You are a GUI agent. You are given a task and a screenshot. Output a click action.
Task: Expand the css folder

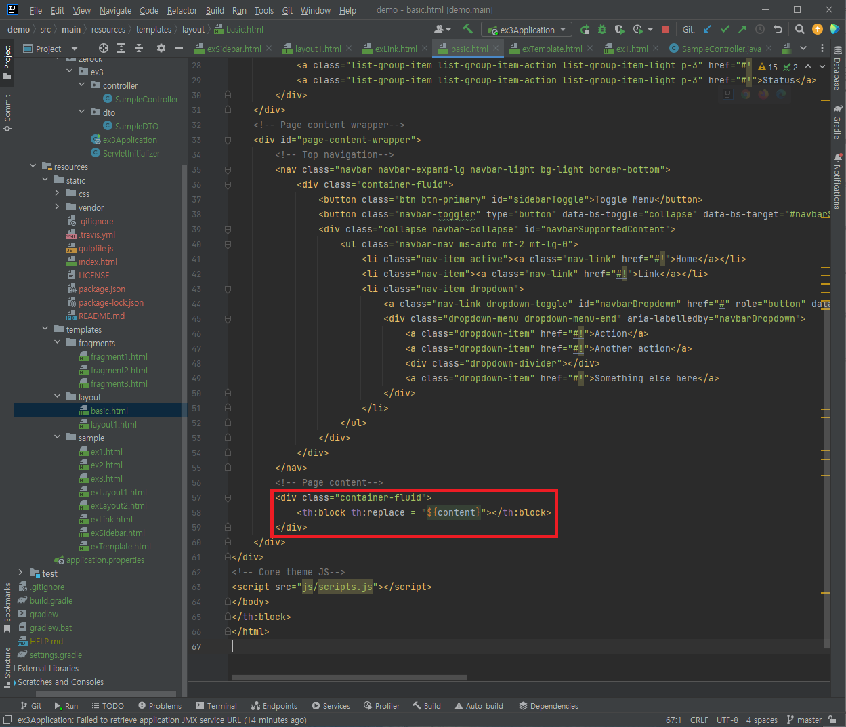pyautogui.click(x=57, y=193)
